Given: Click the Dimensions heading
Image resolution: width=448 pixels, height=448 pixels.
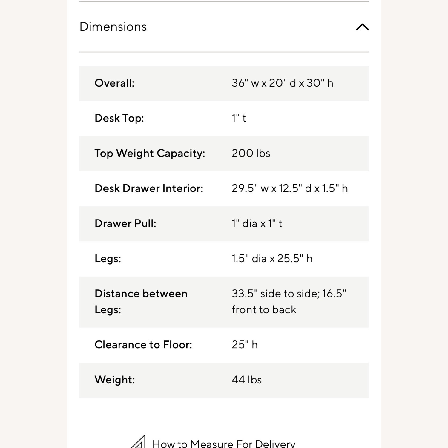Looking at the screenshot, I should [x=113, y=27].
